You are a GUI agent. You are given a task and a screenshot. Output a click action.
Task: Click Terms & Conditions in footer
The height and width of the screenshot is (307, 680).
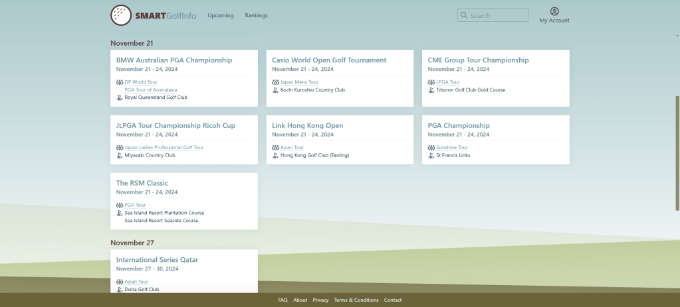tap(356, 300)
